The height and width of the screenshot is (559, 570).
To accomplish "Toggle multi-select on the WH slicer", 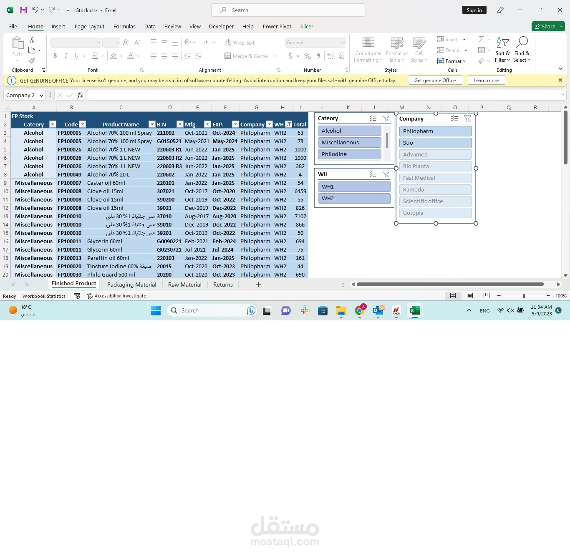I will click(x=373, y=174).
